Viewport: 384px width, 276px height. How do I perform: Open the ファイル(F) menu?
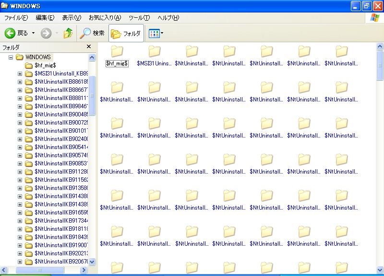pos(16,18)
